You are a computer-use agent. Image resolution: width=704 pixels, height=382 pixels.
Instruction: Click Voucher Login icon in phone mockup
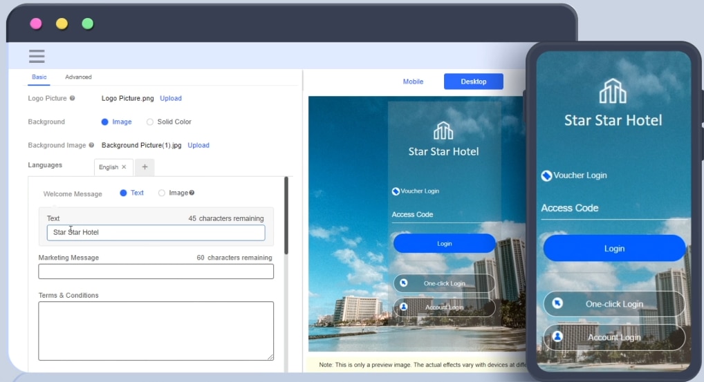(x=546, y=175)
